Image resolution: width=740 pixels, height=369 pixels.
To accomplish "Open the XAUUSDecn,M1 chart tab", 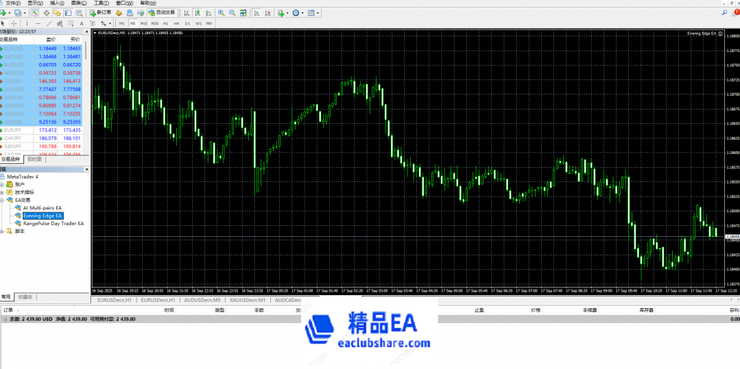I will [248, 300].
